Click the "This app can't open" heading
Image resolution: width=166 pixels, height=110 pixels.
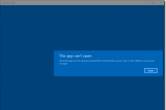coord(75,56)
